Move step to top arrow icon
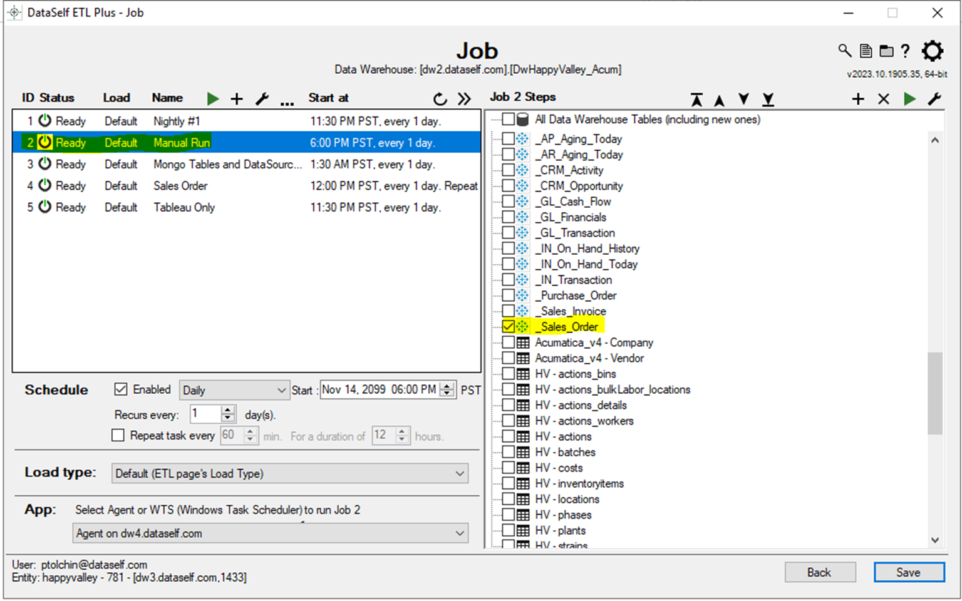 (x=696, y=100)
